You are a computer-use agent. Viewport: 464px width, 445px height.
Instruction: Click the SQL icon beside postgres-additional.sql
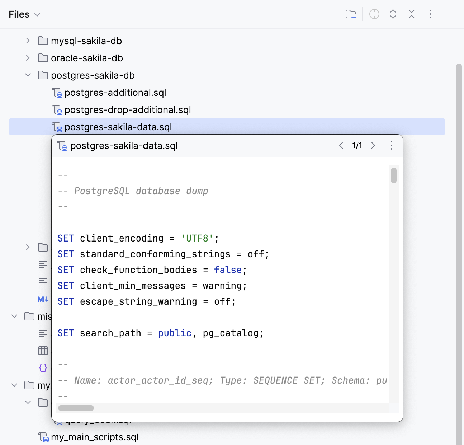click(57, 93)
